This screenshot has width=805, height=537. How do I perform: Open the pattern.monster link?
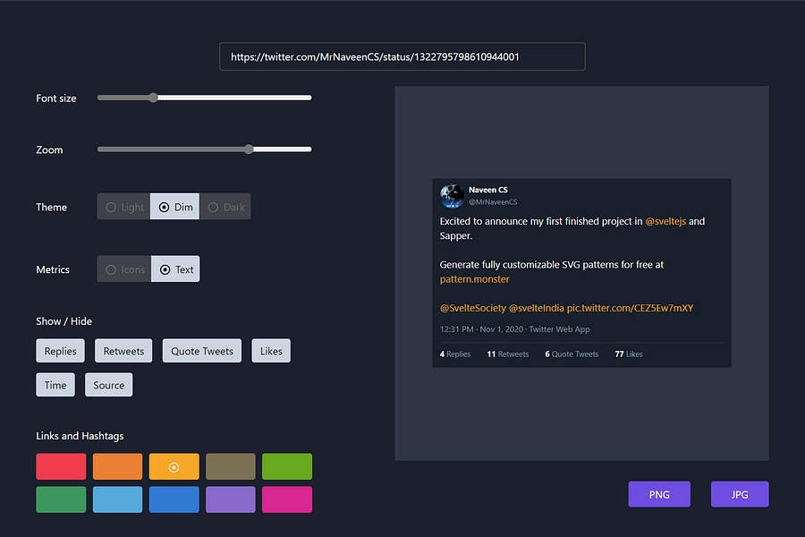tap(474, 279)
